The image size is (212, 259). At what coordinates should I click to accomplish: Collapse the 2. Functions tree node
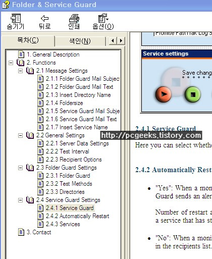(11, 63)
